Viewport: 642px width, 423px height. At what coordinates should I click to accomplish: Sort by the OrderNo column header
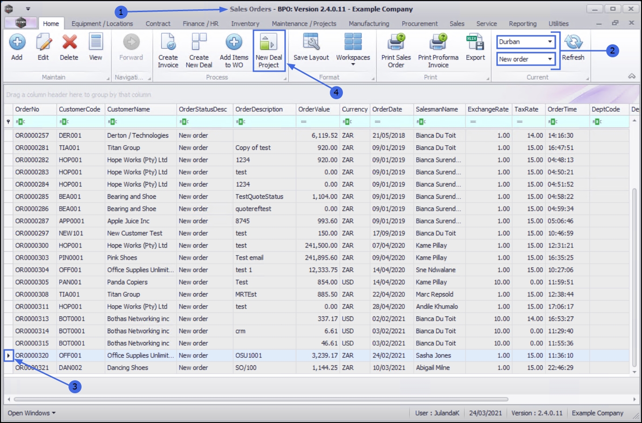tap(34, 109)
